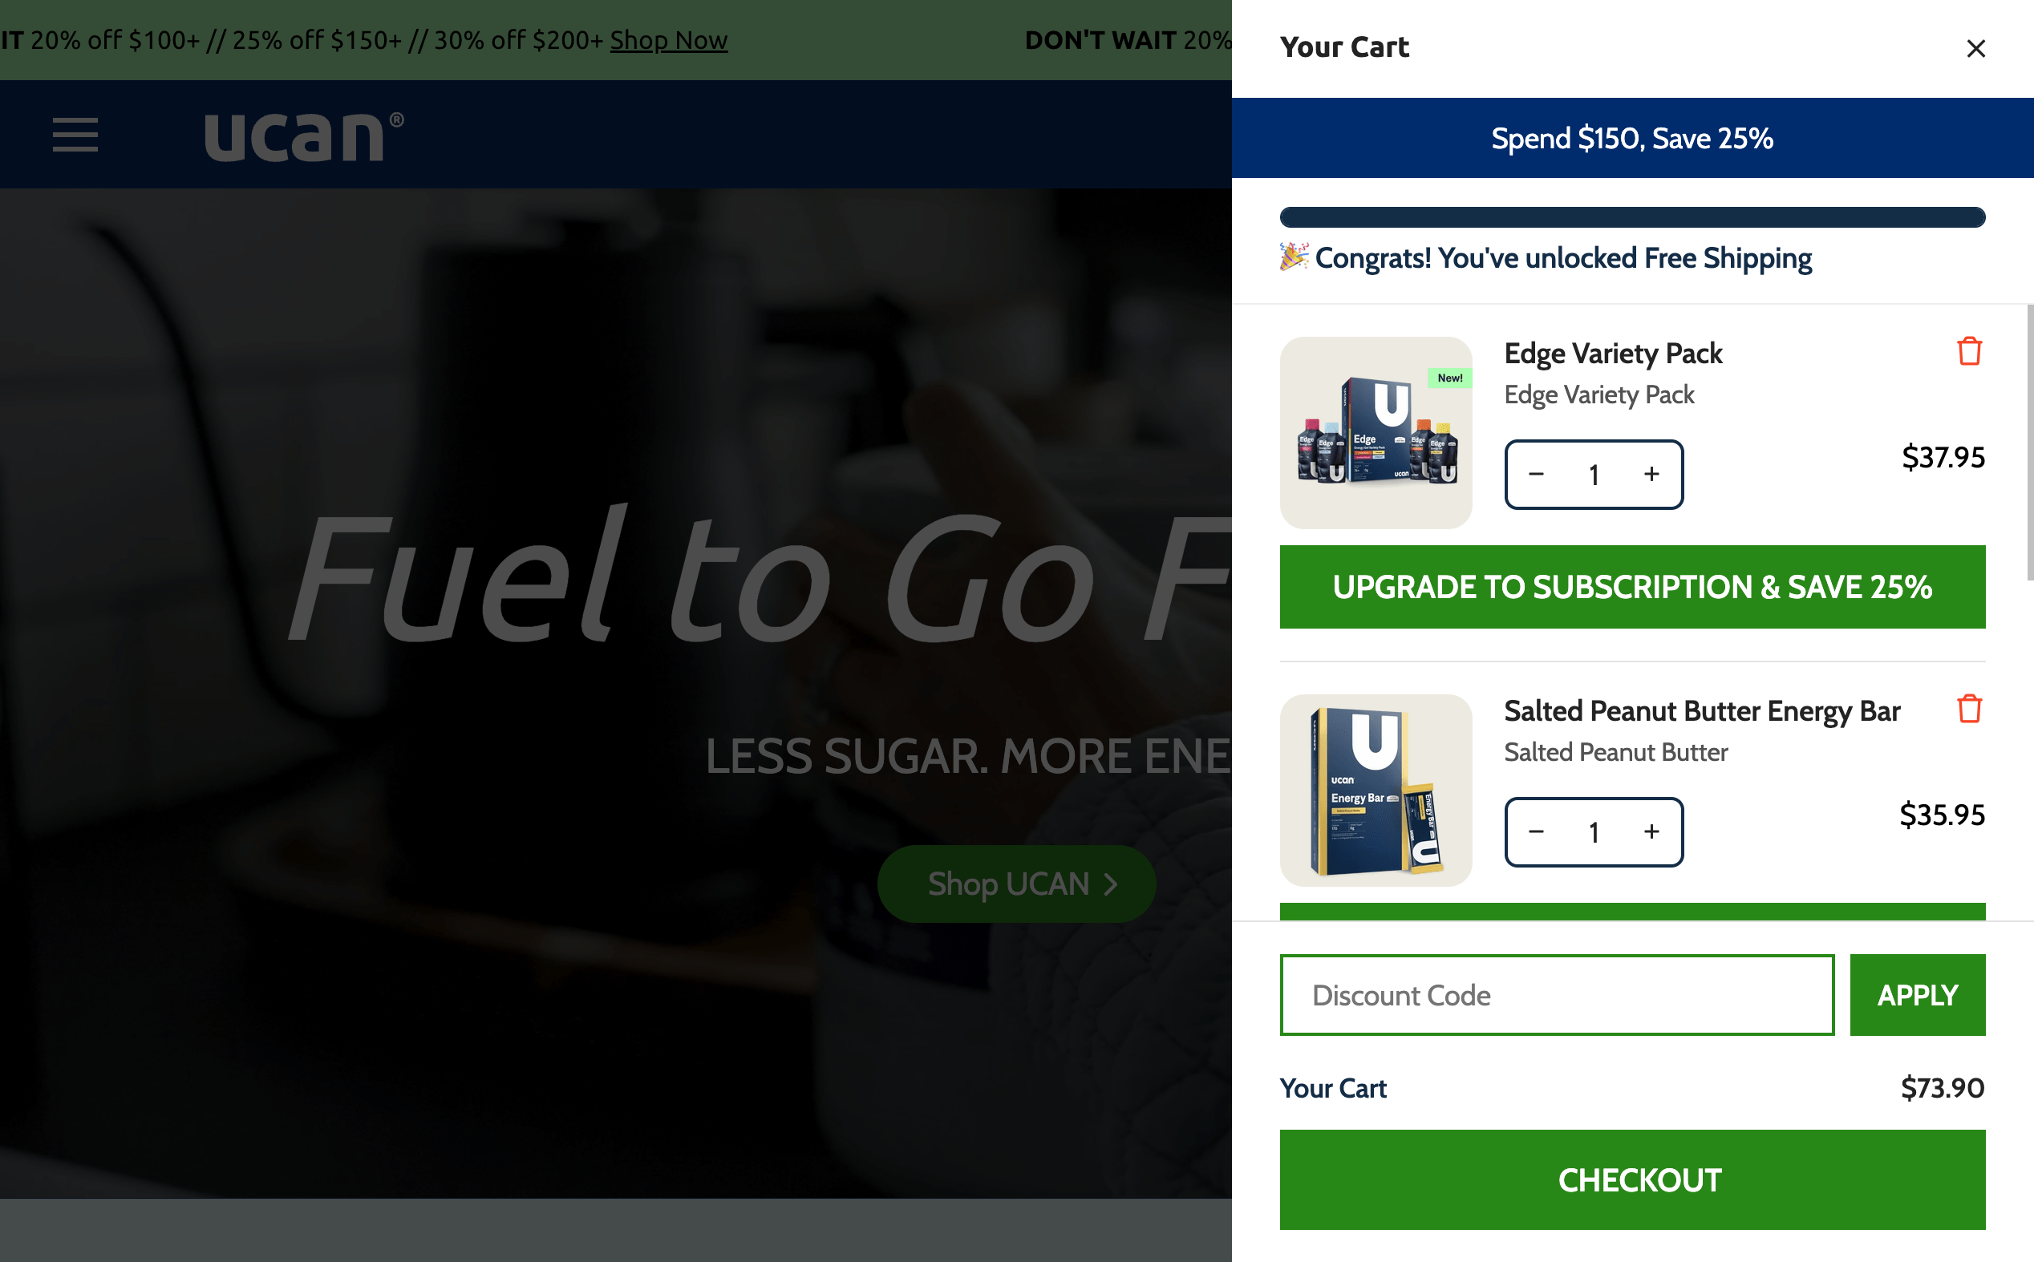This screenshot has height=1262, width=2034.
Task: Click Salted Peanut Butter Bar thumbnail
Action: [1376, 790]
